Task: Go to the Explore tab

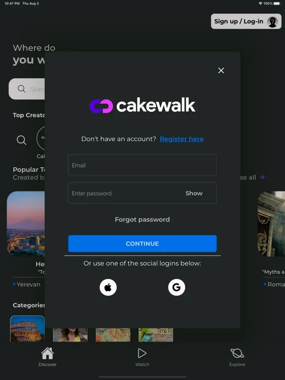Action: pyautogui.click(x=237, y=357)
